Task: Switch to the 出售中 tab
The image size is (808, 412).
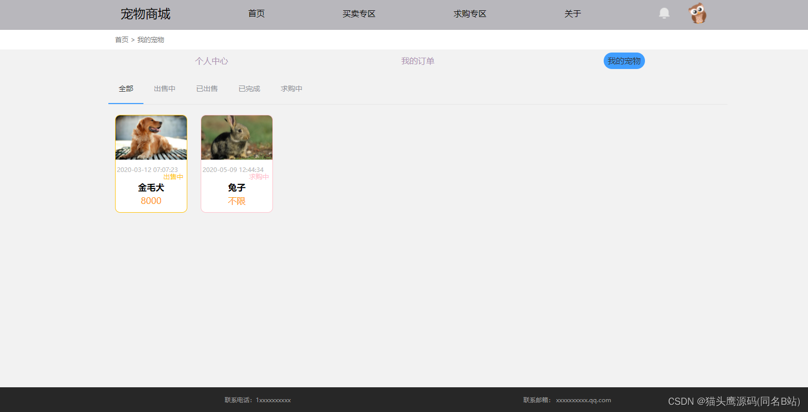Action: [x=164, y=89]
